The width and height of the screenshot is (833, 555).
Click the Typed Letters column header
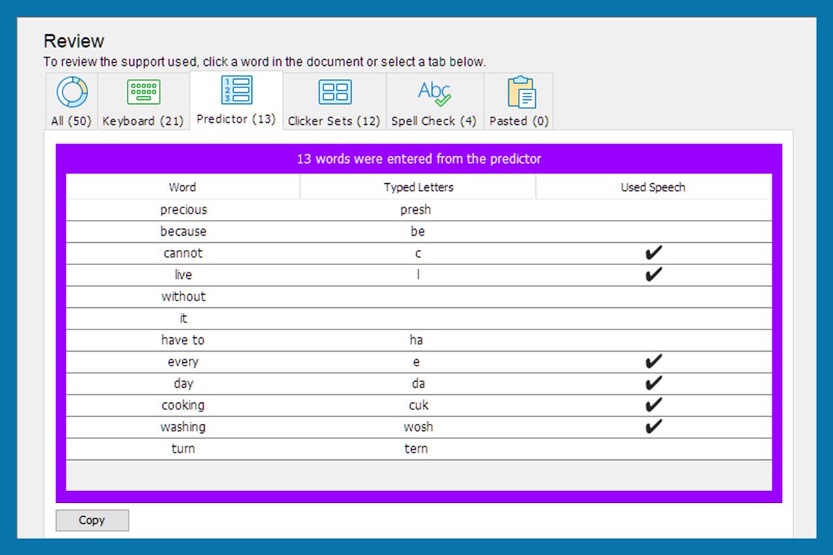click(x=417, y=187)
